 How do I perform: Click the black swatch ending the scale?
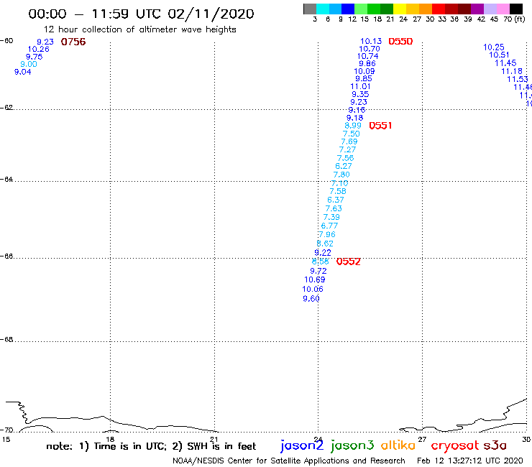515,9
